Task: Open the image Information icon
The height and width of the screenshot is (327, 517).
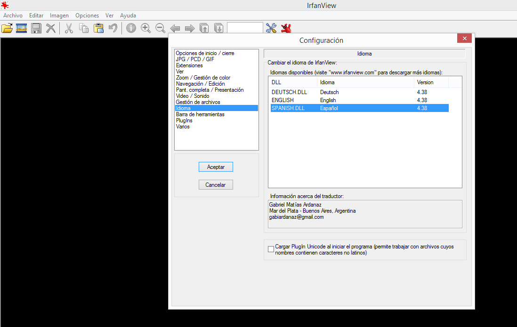Action: pos(131,28)
